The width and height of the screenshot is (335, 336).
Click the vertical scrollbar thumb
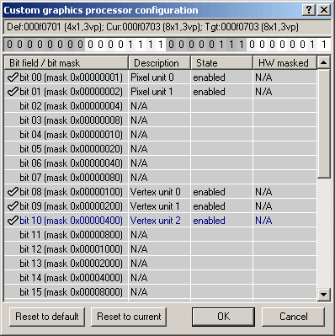tap(324, 124)
